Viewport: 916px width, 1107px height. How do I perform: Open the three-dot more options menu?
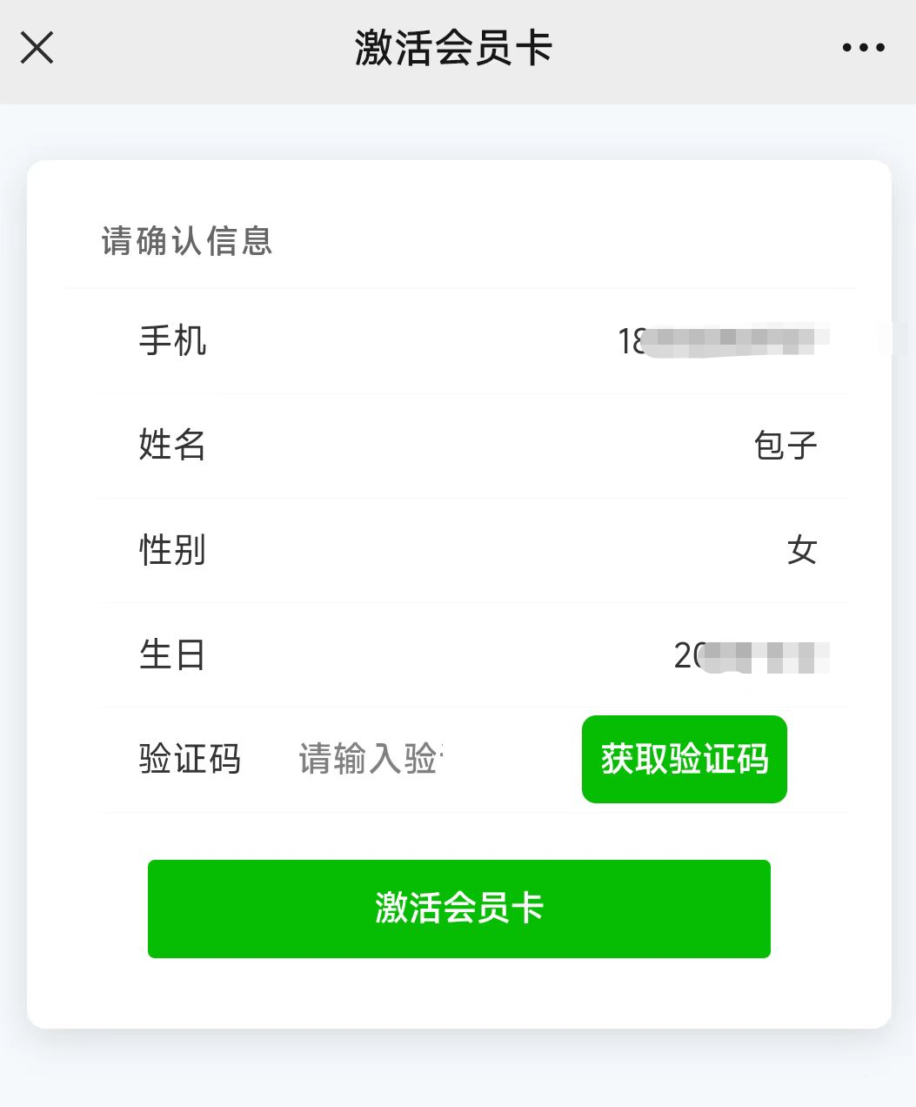(863, 48)
